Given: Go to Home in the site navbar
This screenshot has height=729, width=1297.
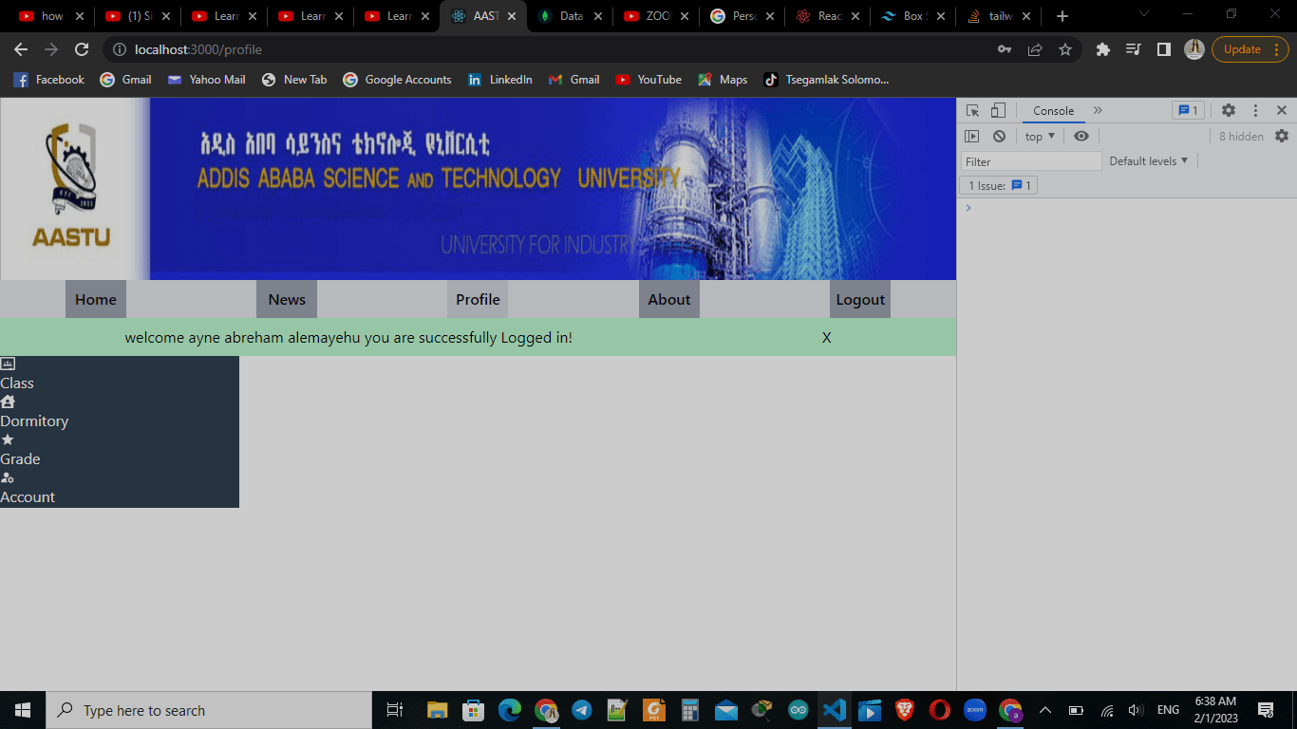Looking at the screenshot, I should tap(96, 299).
